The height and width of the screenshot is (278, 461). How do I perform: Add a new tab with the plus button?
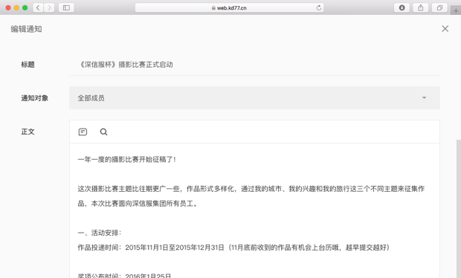456,11
